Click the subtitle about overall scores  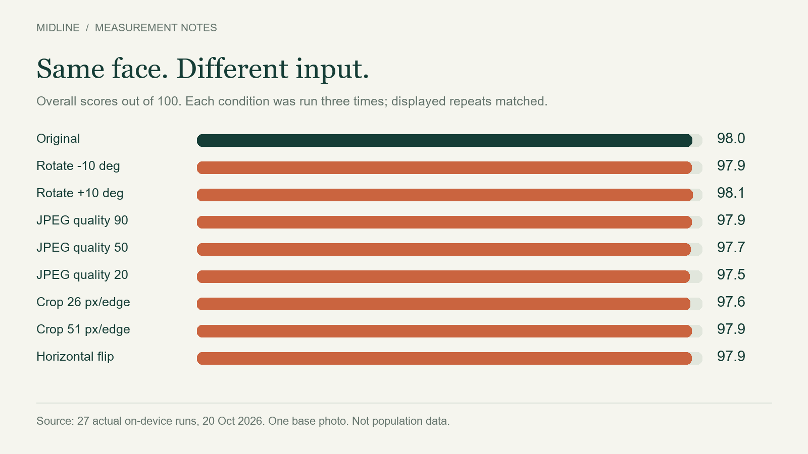click(292, 101)
